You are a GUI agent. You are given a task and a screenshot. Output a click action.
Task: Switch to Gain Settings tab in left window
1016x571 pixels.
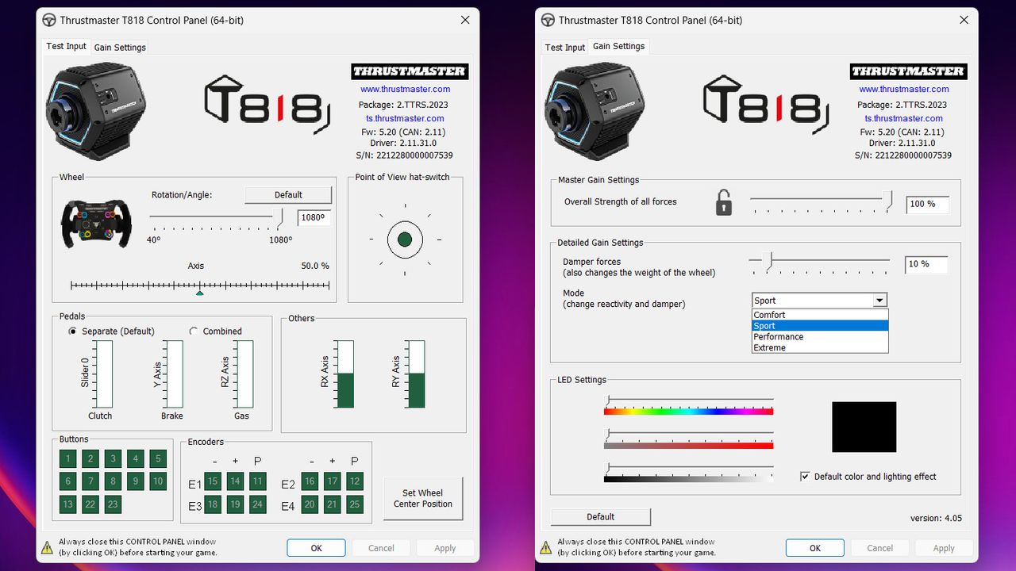120,48
